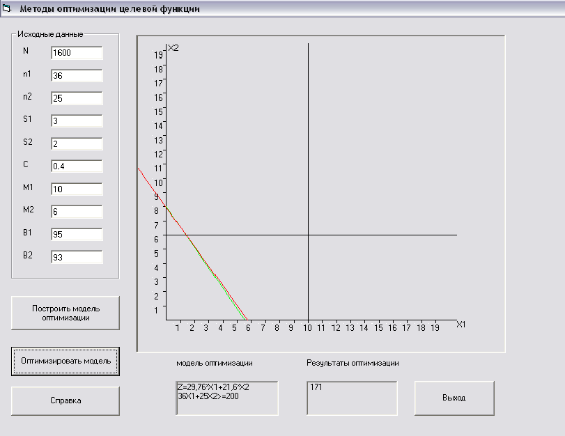565x436 pixels.
Task: Click the N input field with 1600
Action: click(77, 53)
